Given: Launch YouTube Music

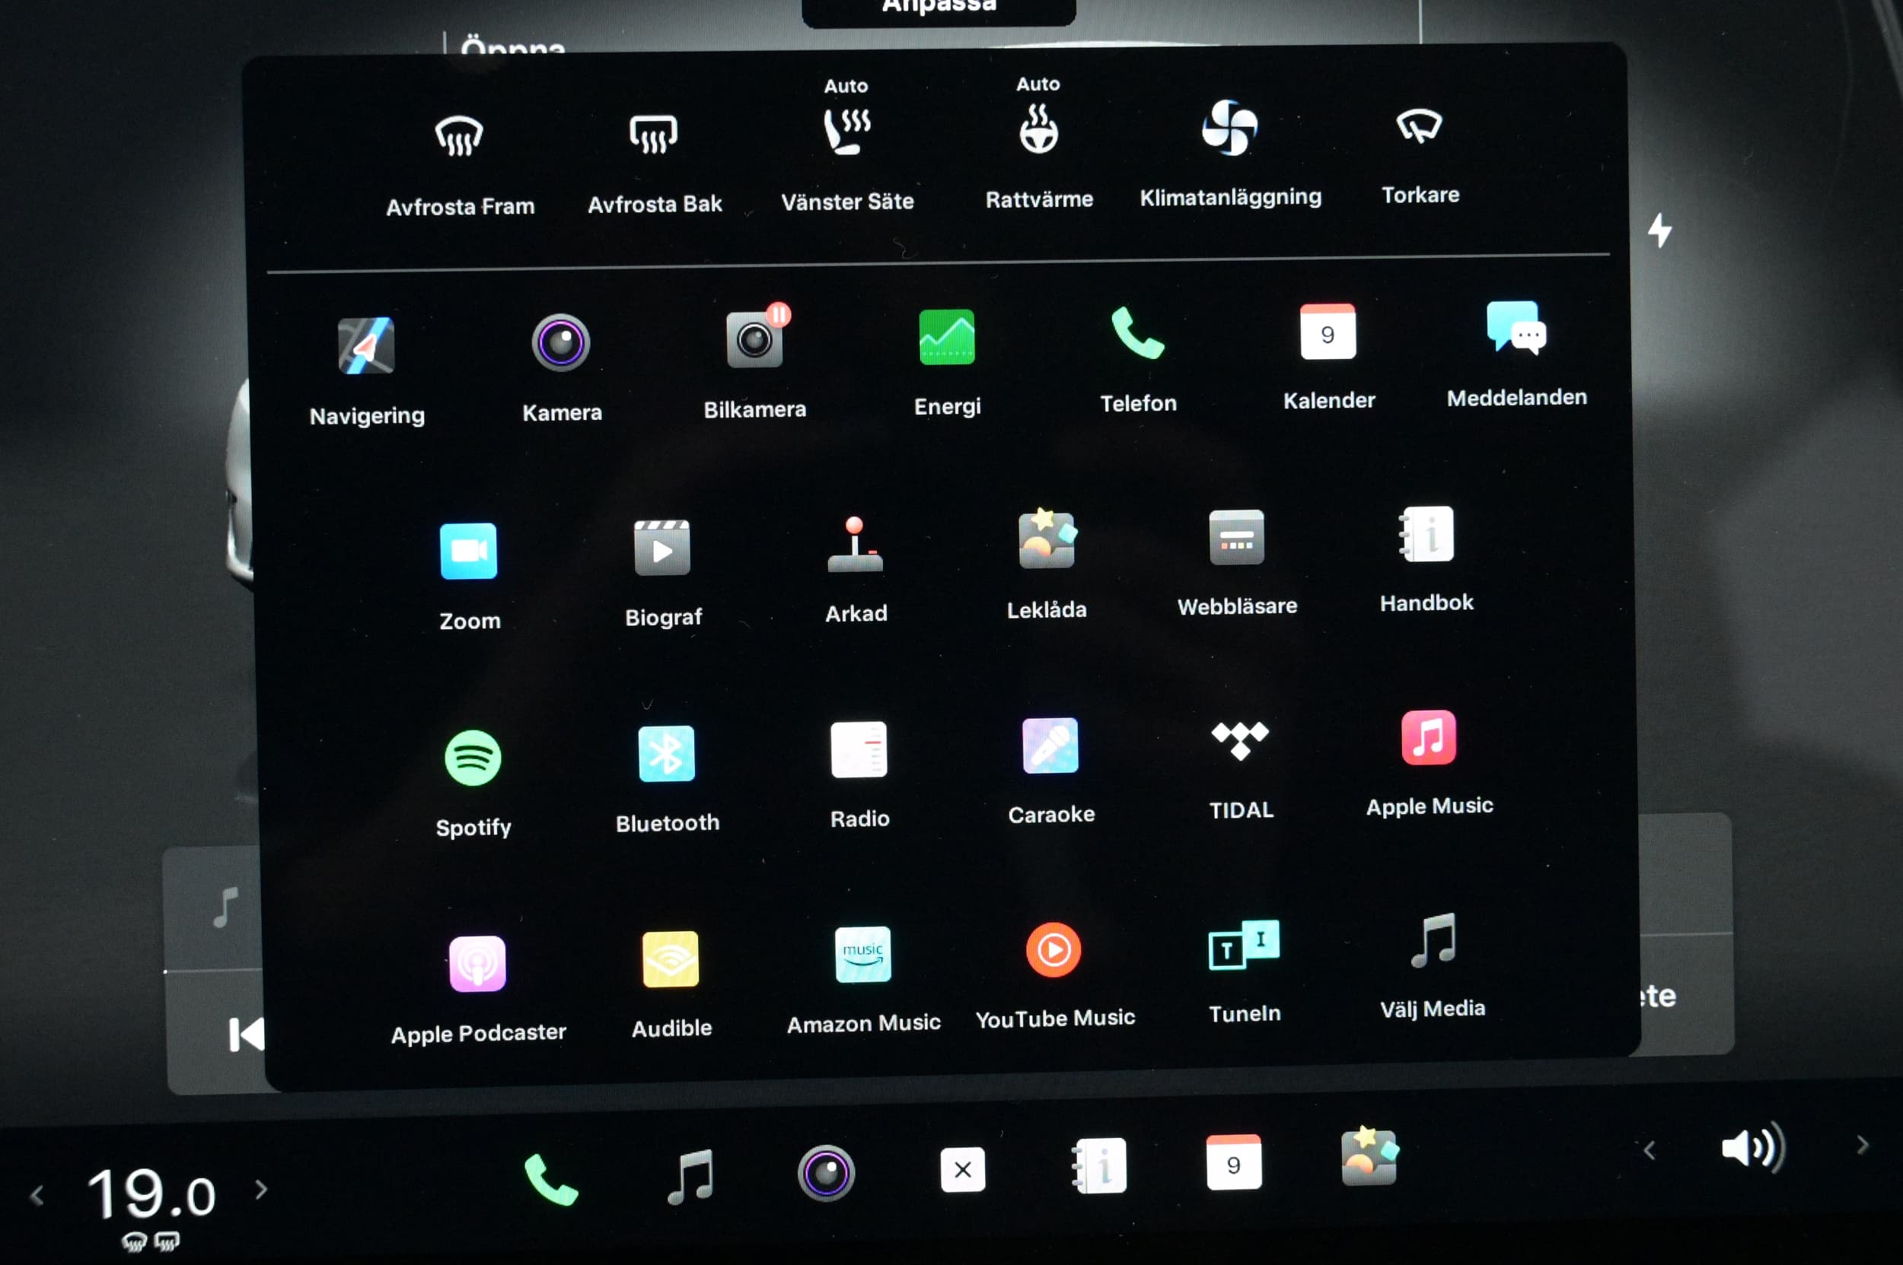Looking at the screenshot, I should (1053, 950).
